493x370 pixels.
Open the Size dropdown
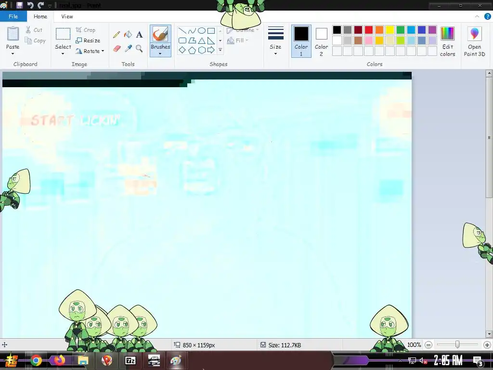pos(275,41)
